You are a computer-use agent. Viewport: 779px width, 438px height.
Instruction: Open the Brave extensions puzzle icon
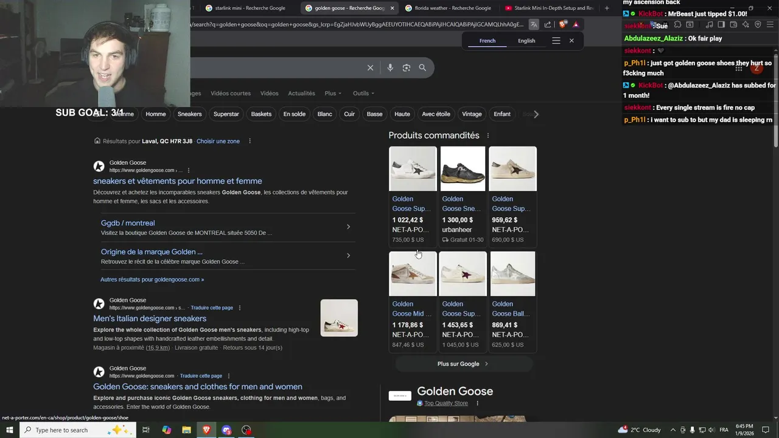[677, 24]
